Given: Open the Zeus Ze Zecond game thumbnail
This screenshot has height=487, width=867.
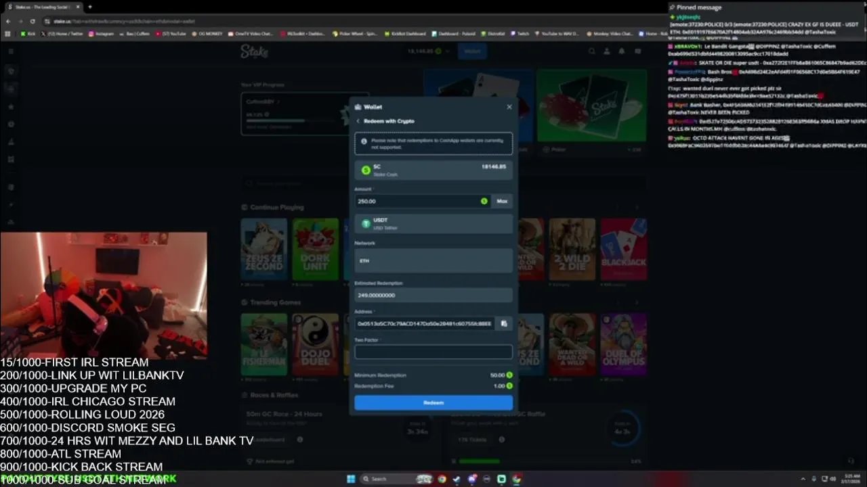Looking at the screenshot, I should pyautogui.click(x=263, y=249).
